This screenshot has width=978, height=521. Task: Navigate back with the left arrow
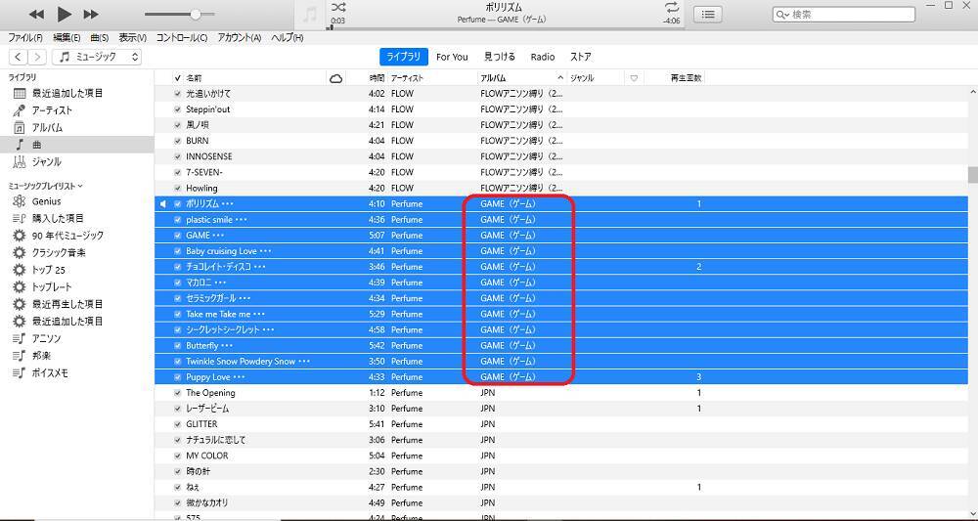[x=19, y=57]
